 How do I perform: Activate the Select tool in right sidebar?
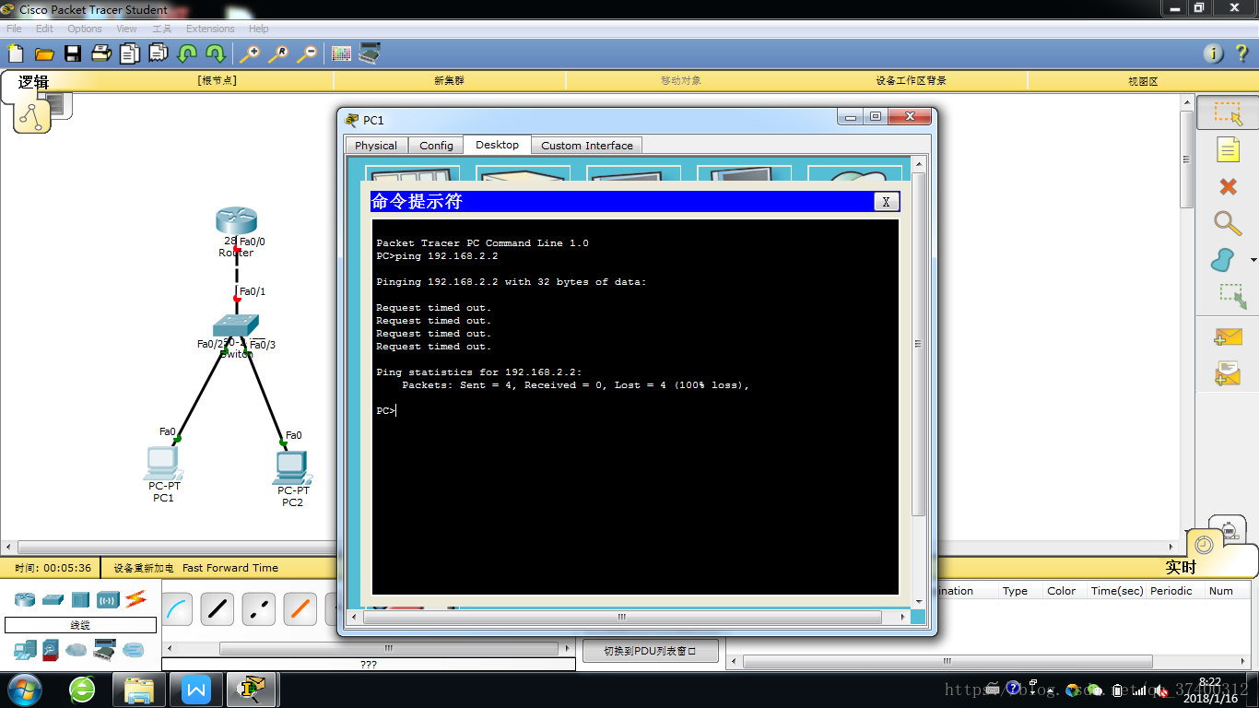1228,113
